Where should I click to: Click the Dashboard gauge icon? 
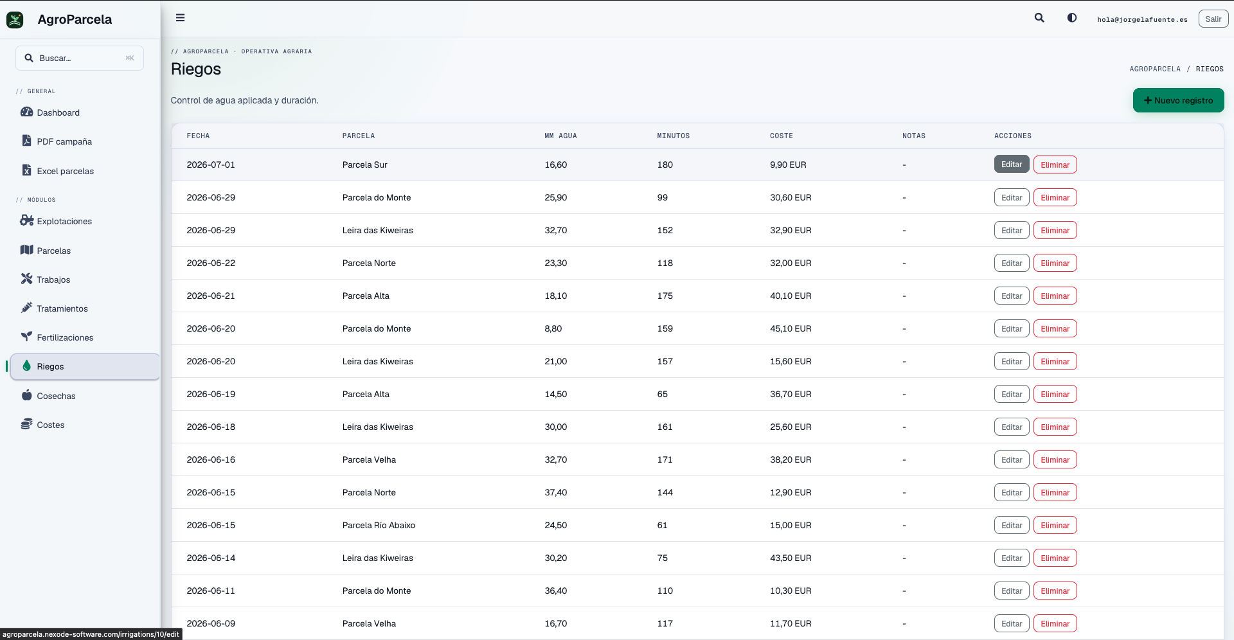26,112
